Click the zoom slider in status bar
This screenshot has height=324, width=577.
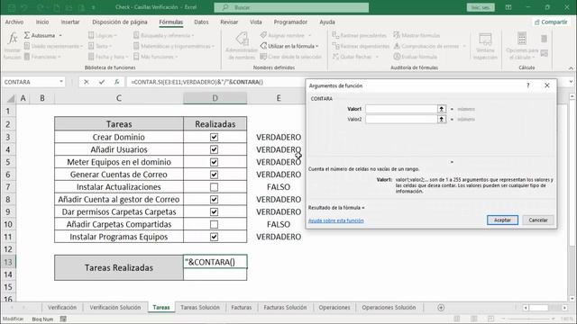[528, 319]
